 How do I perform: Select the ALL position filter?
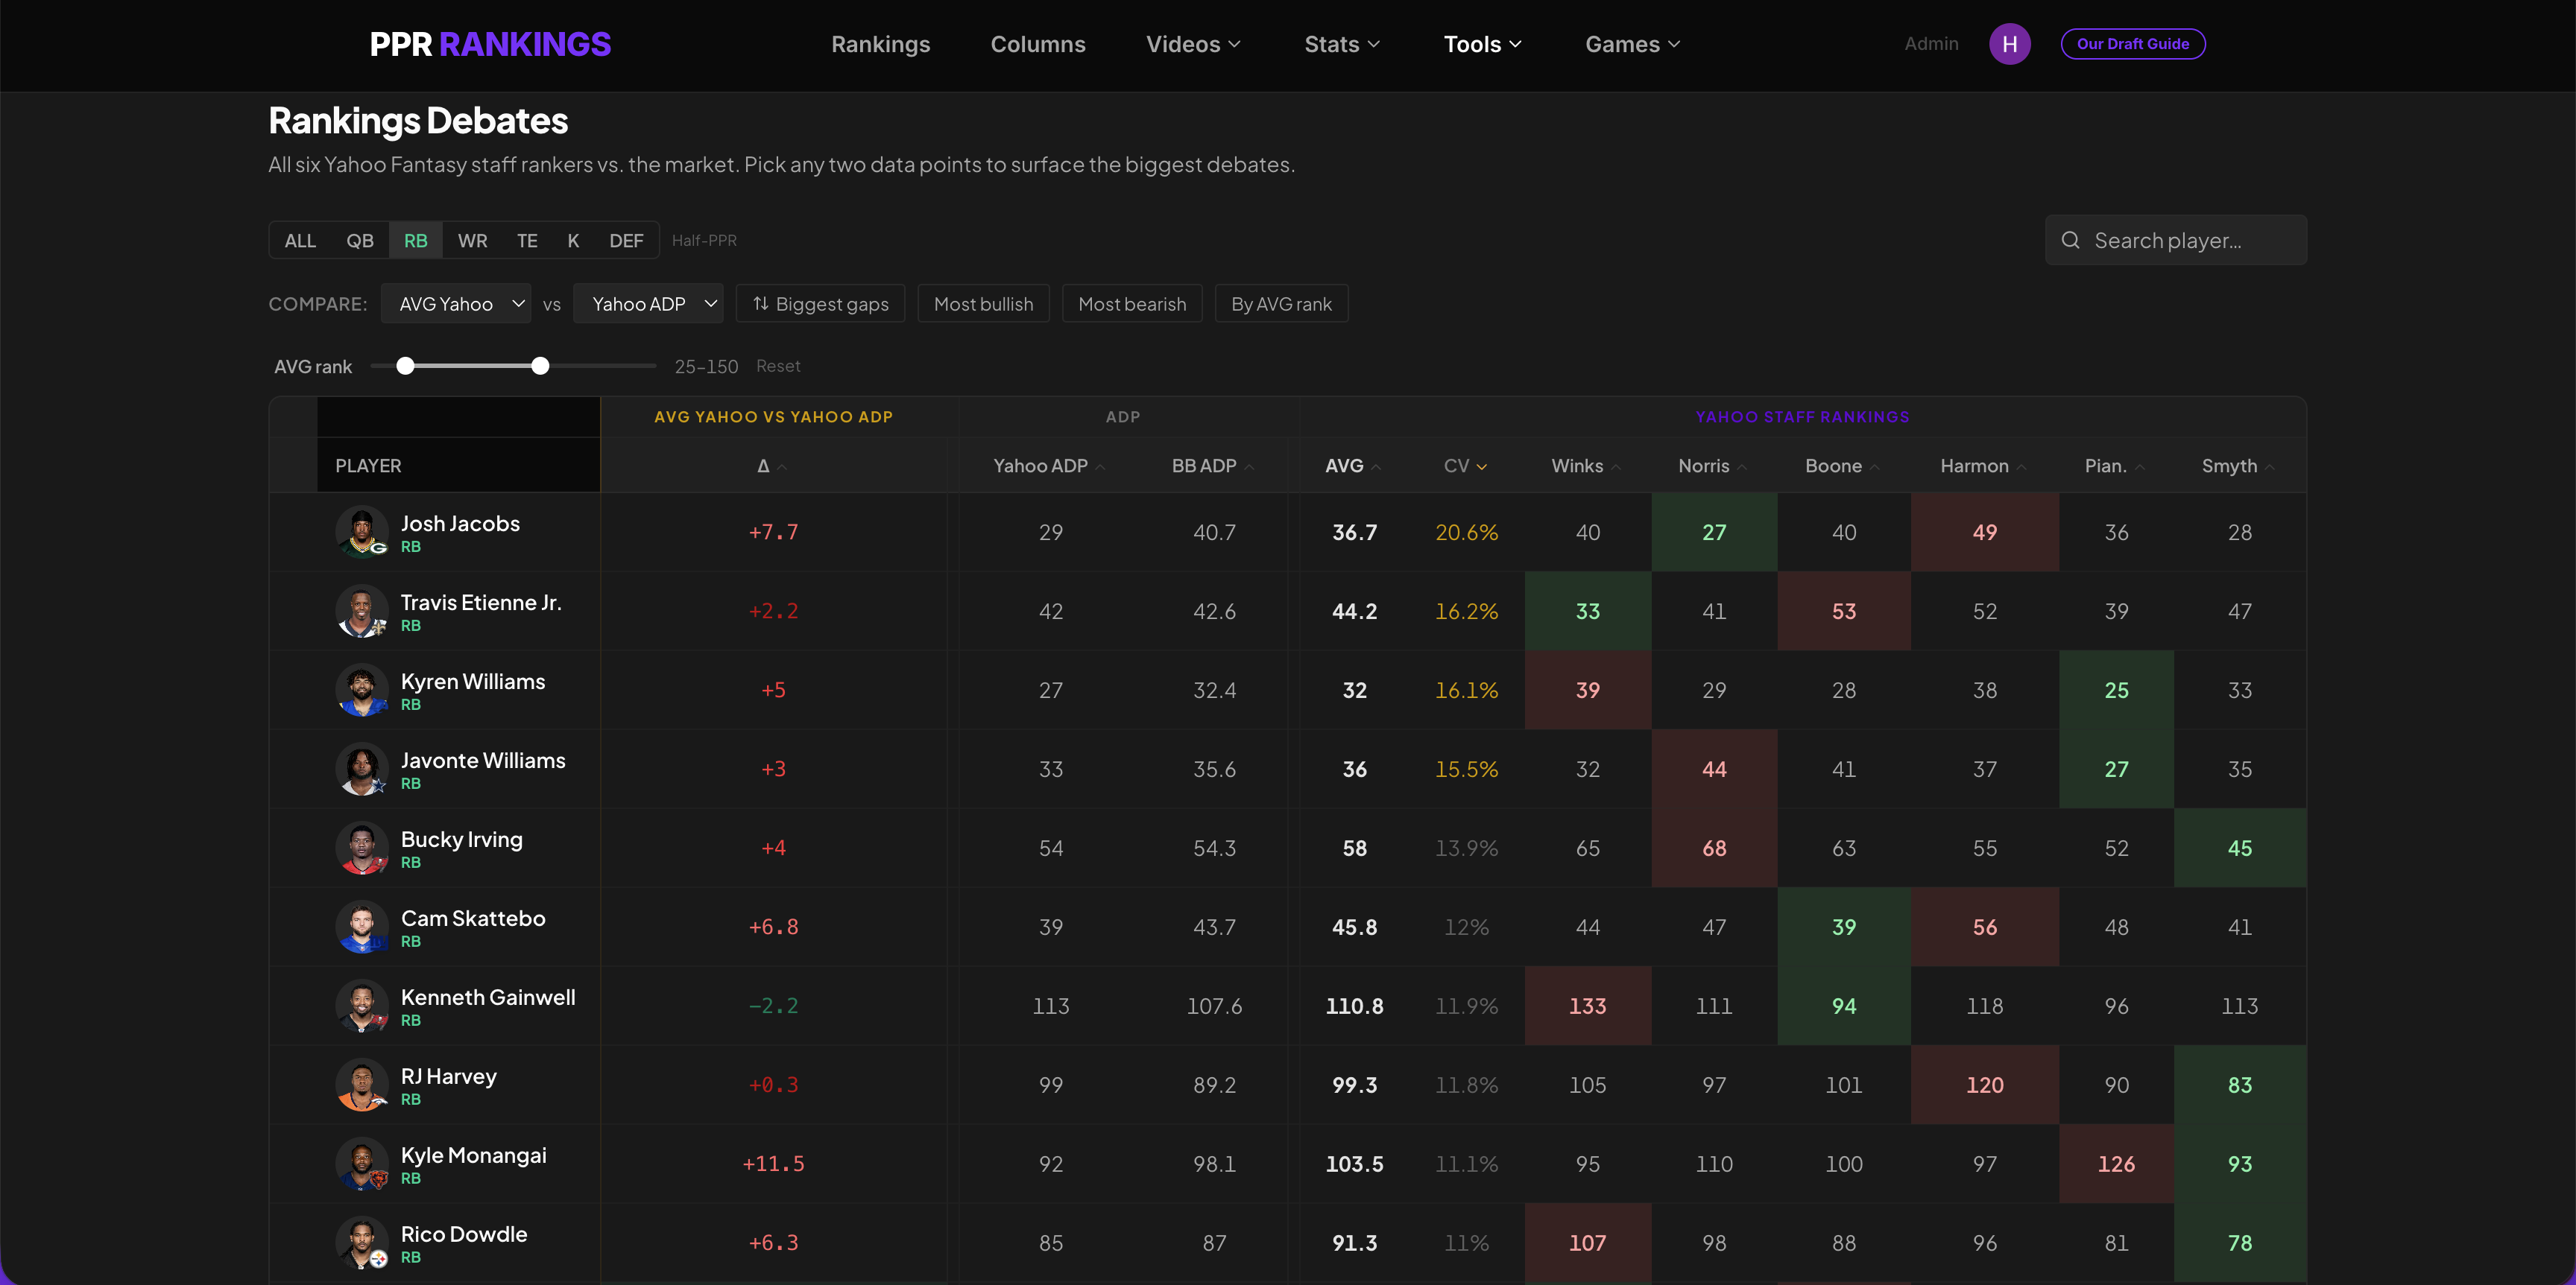300,240
